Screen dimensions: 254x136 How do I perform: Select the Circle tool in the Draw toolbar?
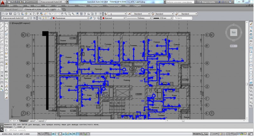(x=2, y=45)
